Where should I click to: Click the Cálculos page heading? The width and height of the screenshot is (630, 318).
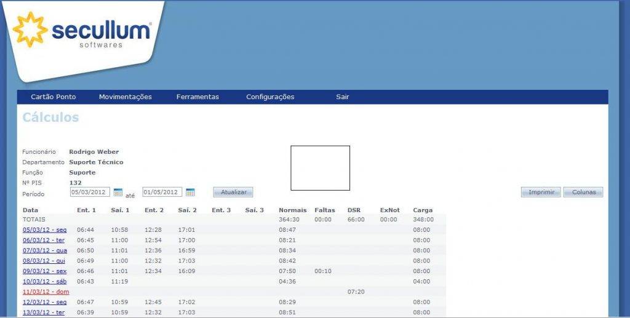(x=50, y=117)
